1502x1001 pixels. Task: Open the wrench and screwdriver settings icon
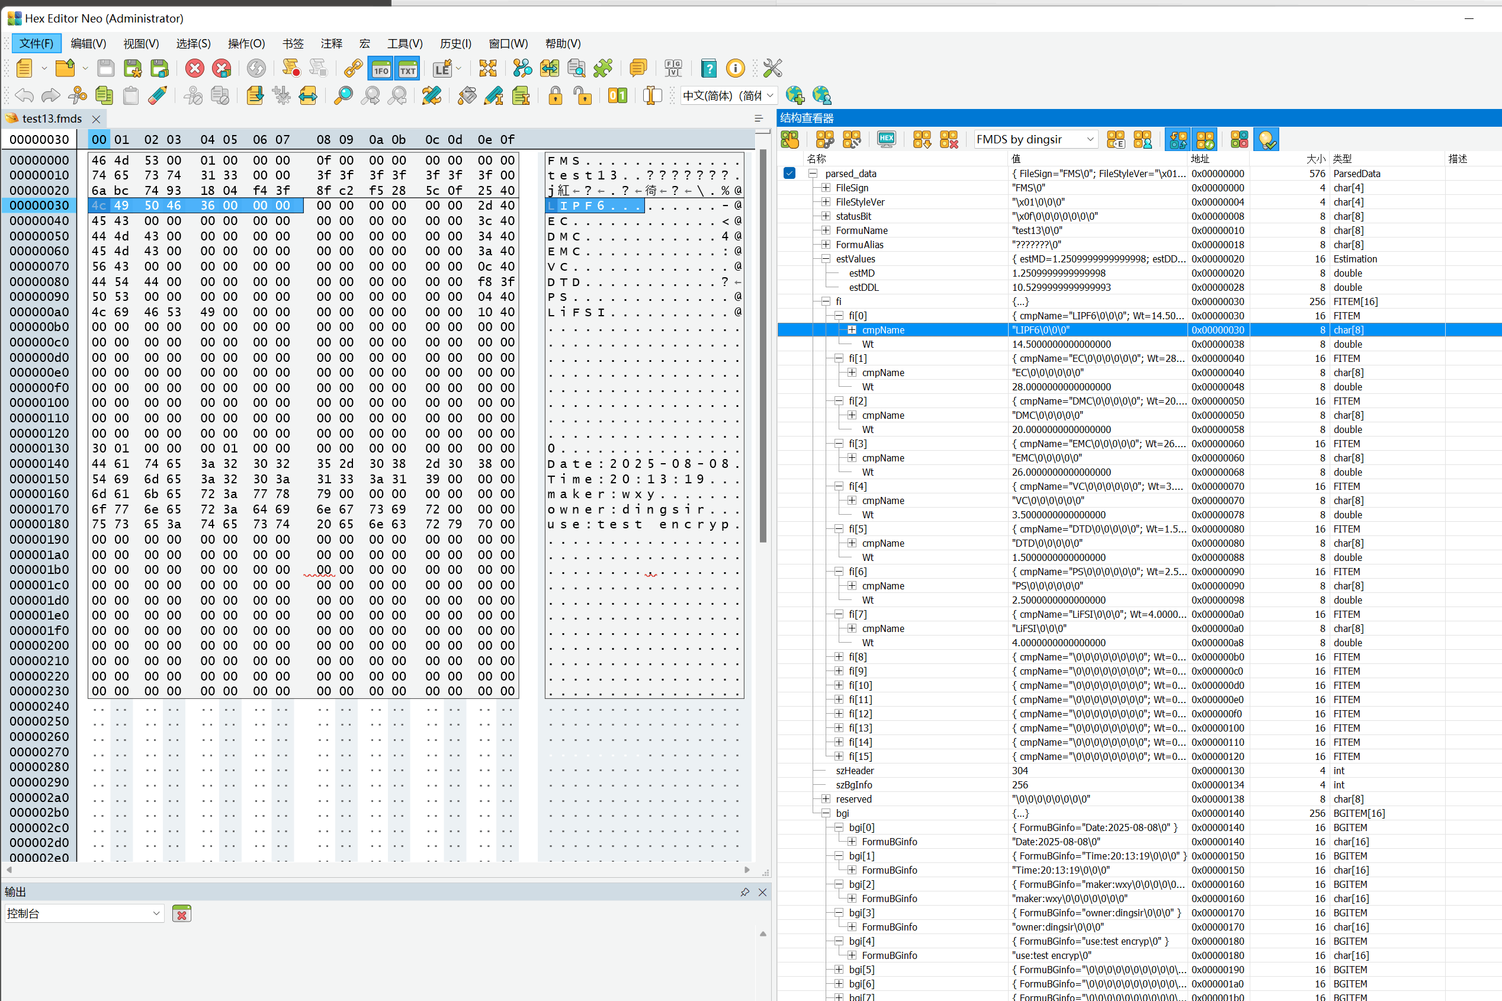click(772, 68)
